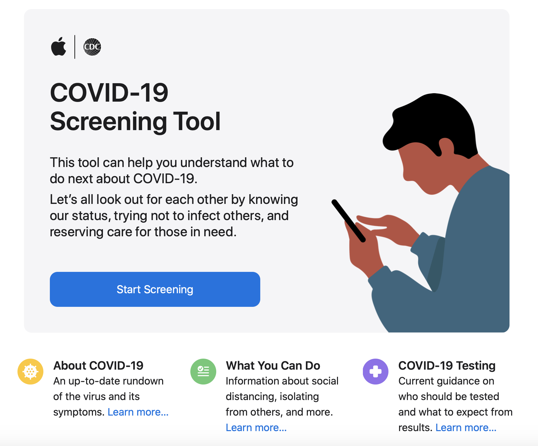Screen dimensions: 538x446
Task: Click the COVID-19 Screening Tool title
Action: (135, 107)
